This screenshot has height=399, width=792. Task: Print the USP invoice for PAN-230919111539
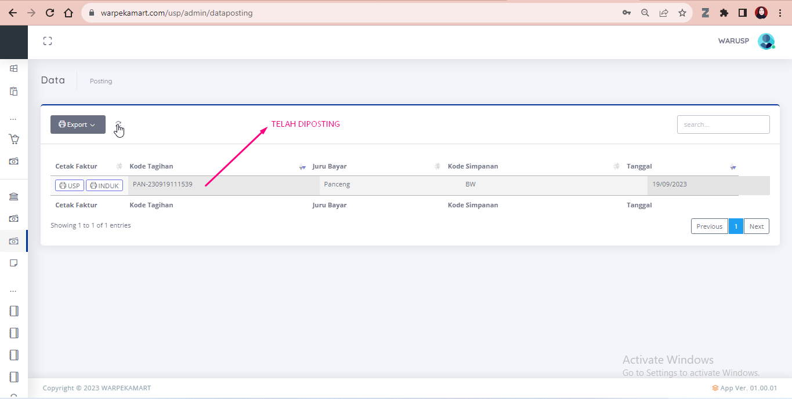point(70,185)
